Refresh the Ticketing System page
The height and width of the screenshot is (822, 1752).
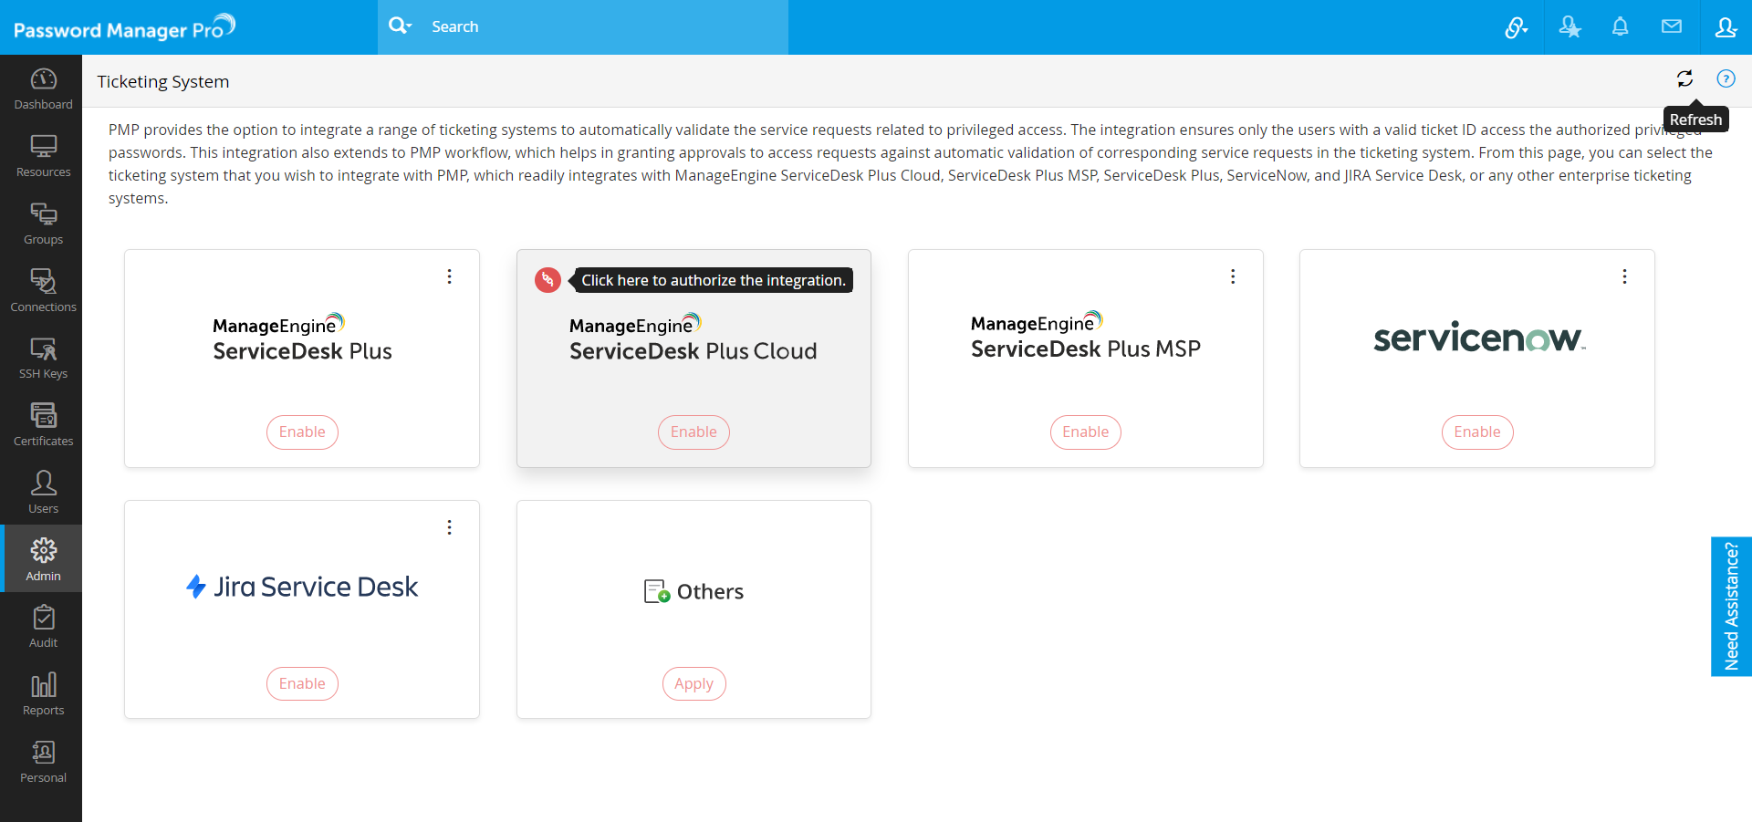1684,78
